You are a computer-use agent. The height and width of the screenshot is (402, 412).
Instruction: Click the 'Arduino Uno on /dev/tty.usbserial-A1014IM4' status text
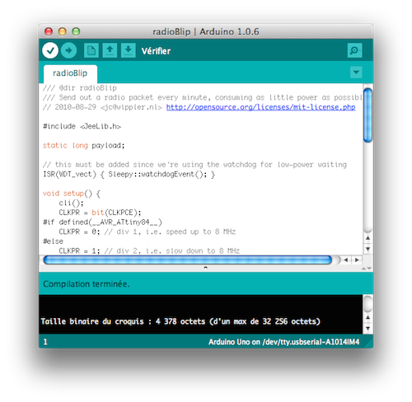[283, 342]
